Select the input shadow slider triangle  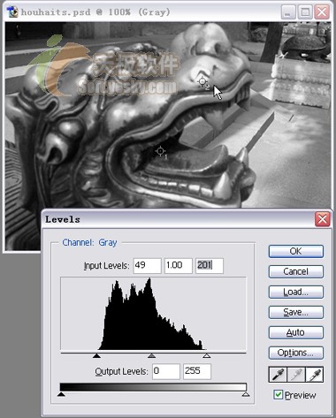pyautogui.click(x=96, y=356)
